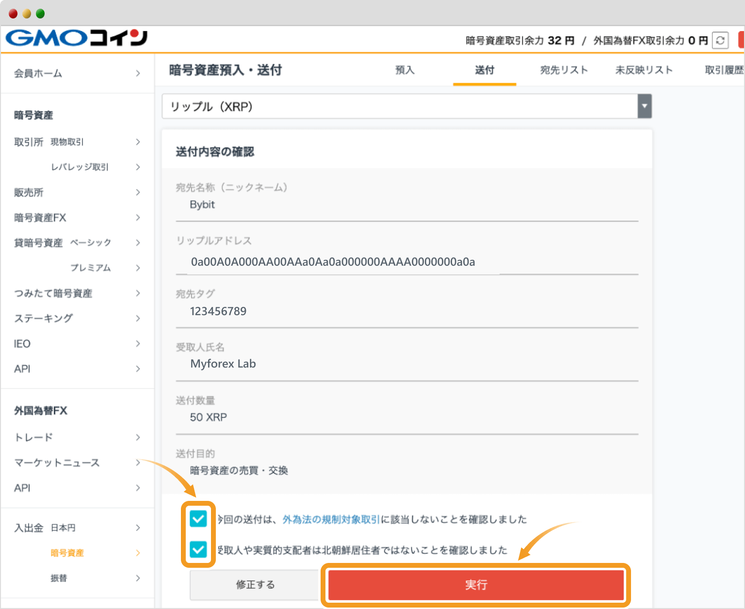The width and height of the screenshot is (745, 609).
Task: Go to the 取引履歴 tab
Action: point(724,70)
